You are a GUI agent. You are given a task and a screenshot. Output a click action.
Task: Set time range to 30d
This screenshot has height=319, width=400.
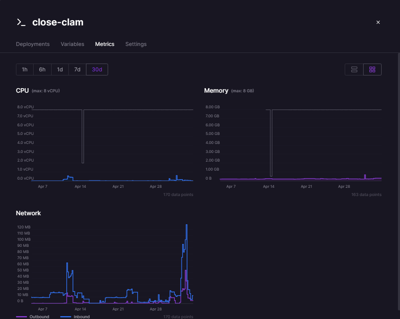(97, 69)
